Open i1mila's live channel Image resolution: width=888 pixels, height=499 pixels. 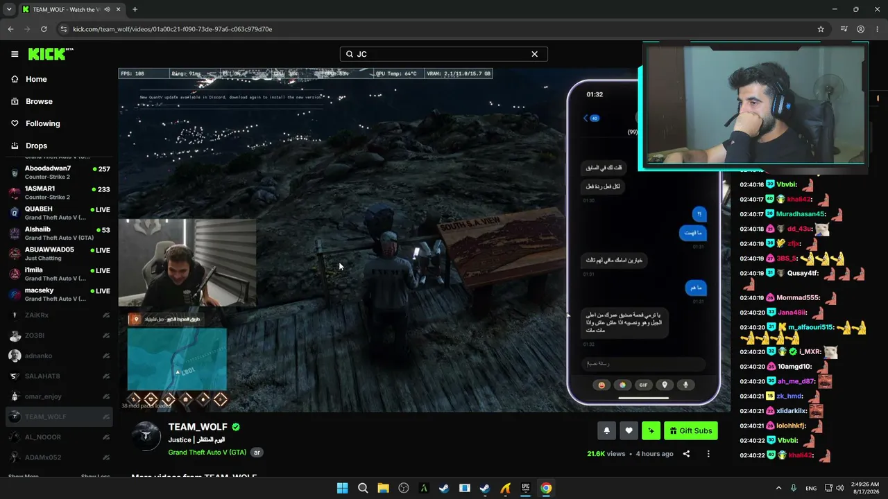pyautogui.click(x=59, y=274)
